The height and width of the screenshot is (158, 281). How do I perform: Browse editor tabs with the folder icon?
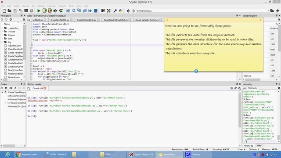[29, 20]
